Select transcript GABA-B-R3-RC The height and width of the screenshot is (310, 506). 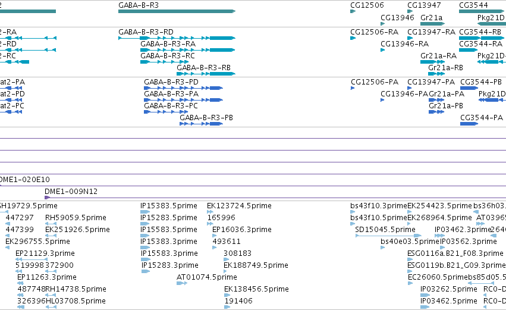click(x=168, y=56)
